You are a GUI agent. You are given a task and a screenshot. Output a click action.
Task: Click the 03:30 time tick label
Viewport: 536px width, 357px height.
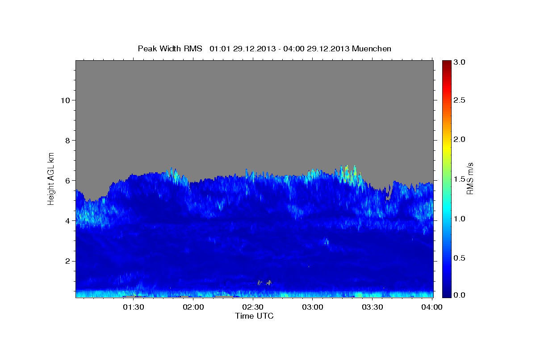[x=372, y=307]
